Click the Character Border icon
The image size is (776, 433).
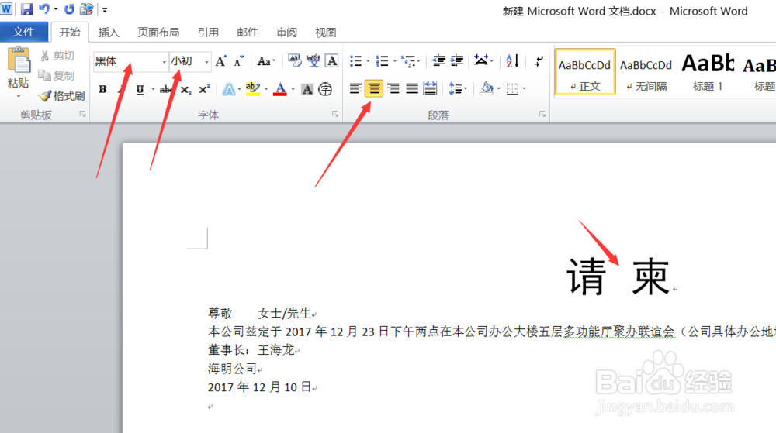pyautogui.click(x=332, y=60)
